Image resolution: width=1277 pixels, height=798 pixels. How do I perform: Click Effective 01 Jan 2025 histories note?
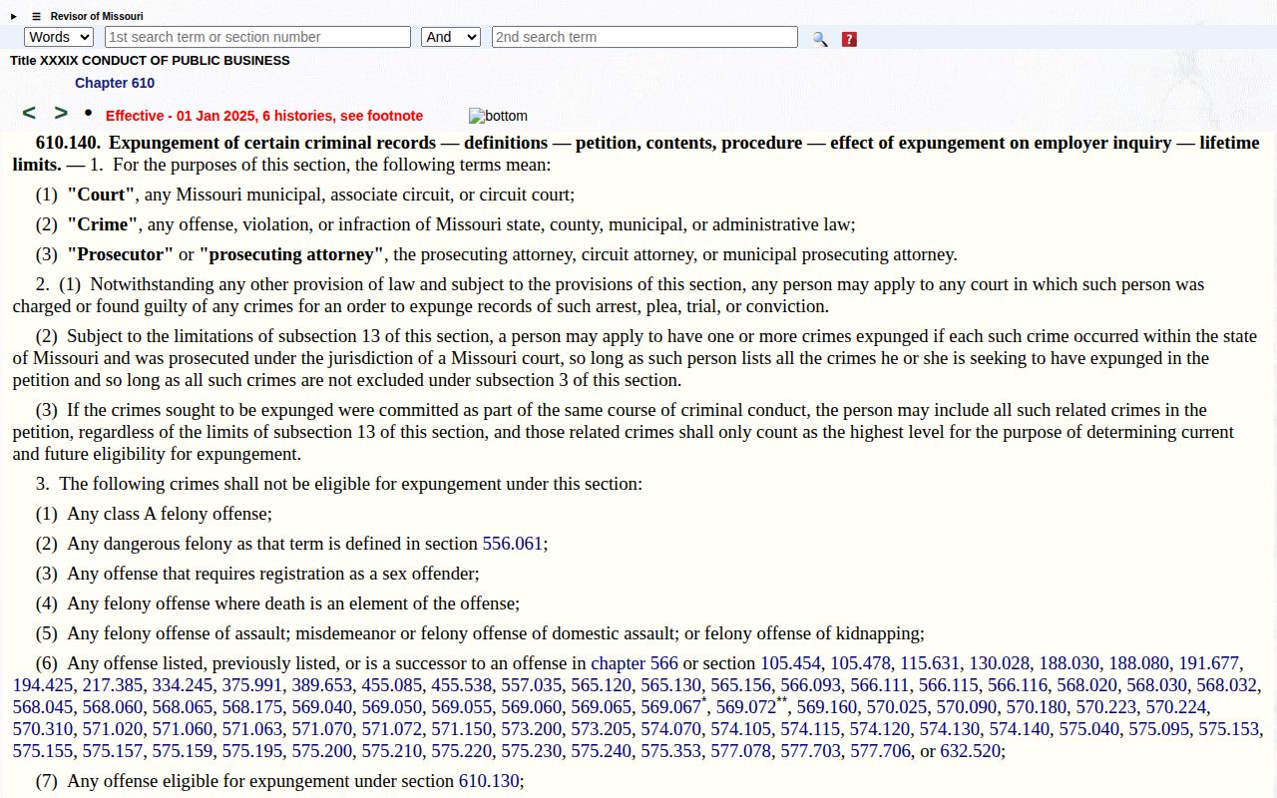click(264, 116)
